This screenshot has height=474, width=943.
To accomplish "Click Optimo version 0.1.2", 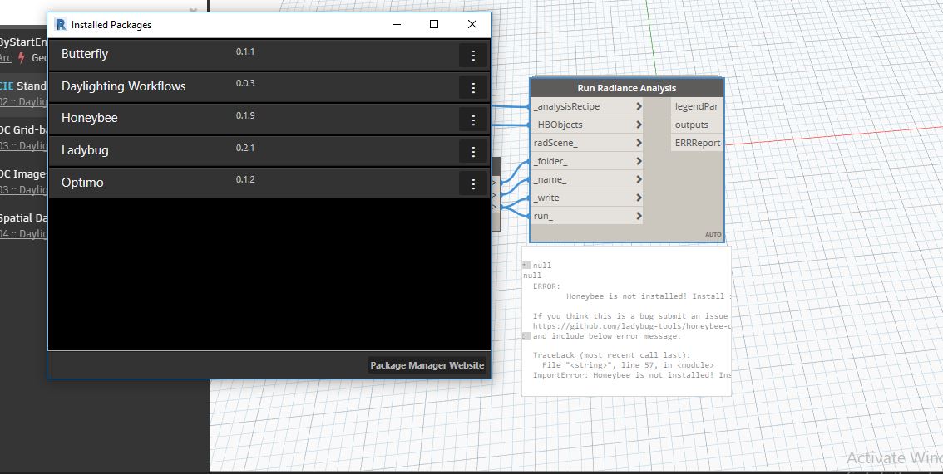I will click(245, 179).
